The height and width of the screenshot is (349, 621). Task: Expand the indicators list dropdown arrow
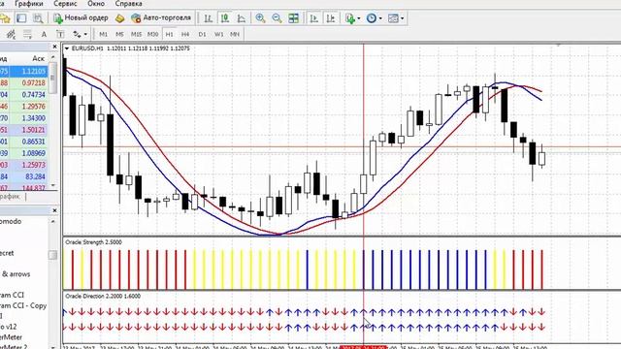coord(359,18)
